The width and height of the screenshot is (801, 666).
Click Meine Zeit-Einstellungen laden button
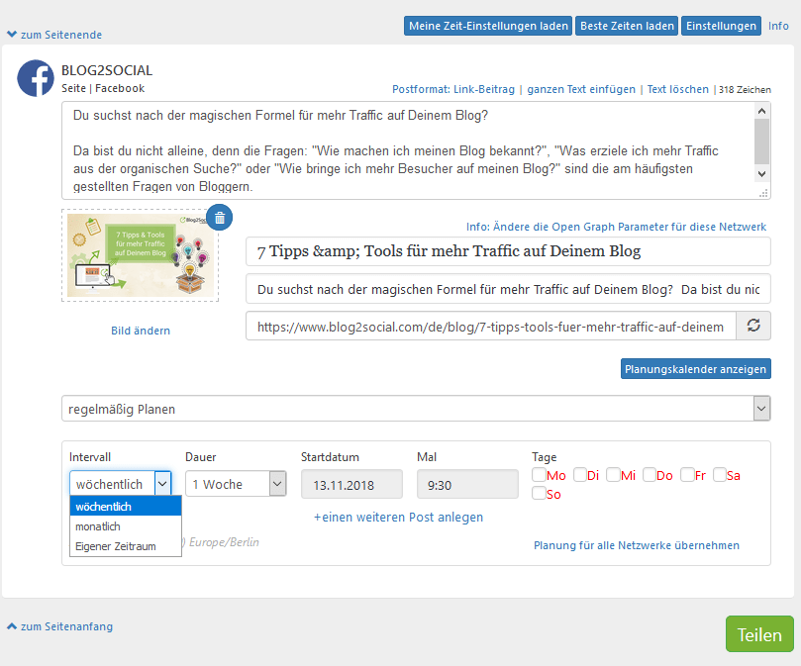pos(488,26)
